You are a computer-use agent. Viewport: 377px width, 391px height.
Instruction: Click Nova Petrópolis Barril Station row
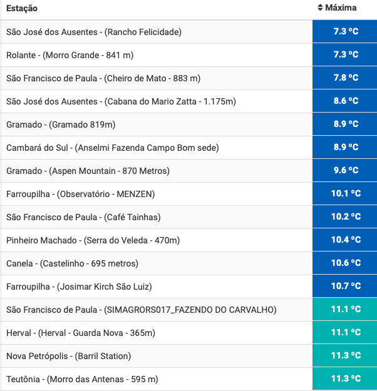(x=189, y=356)
